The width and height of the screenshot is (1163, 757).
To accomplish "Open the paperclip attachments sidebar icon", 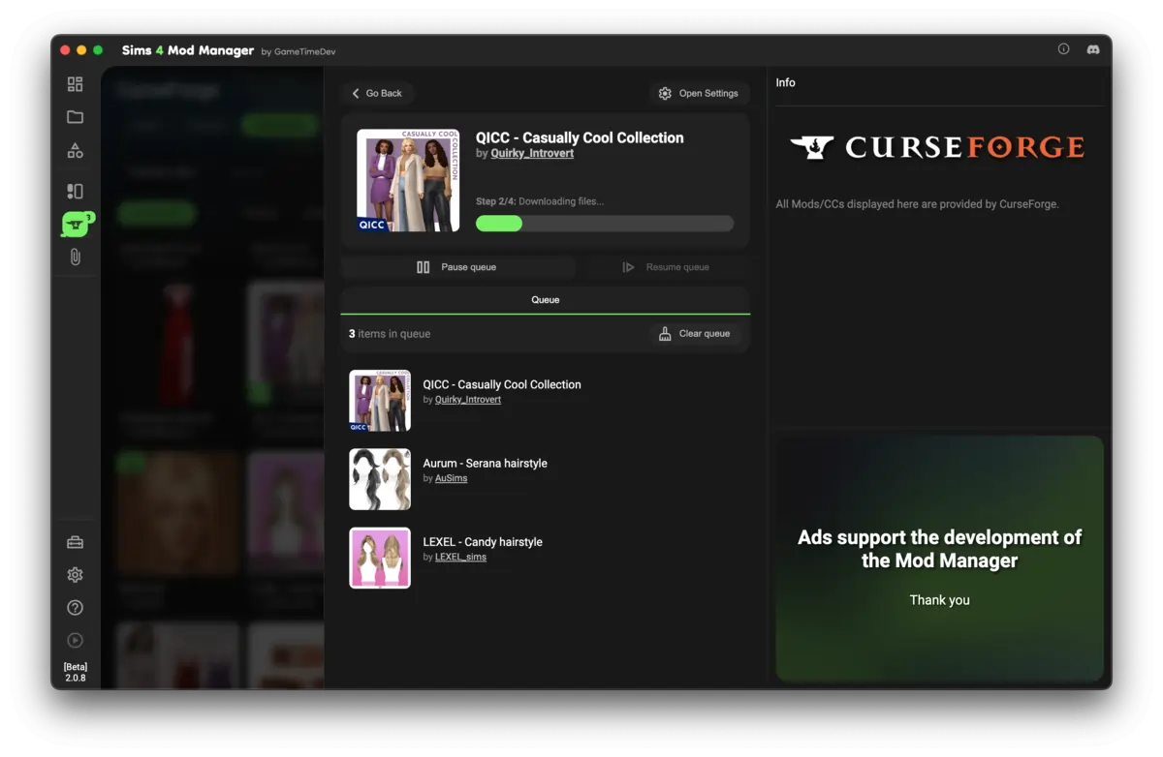I will (75, 257).
